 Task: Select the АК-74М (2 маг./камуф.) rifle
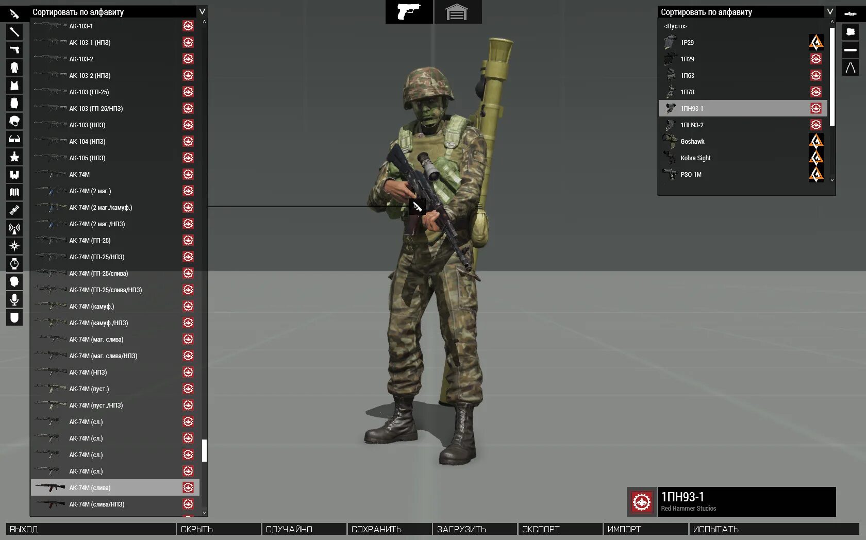tap(115, 207)
